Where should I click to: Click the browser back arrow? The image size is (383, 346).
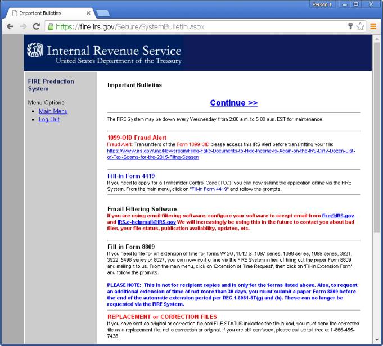click(x=10, y=26)
